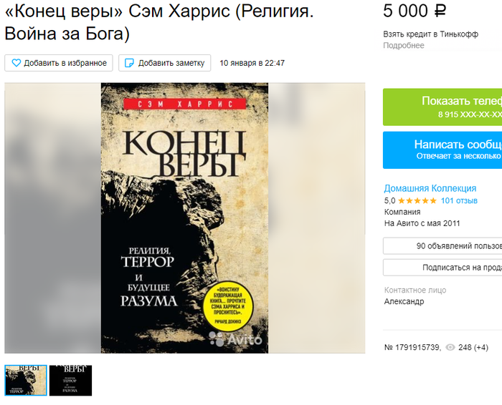Add listing to favorites with Добавить в избранное
This screenshot has width=502, height=405.
[59, 63]
